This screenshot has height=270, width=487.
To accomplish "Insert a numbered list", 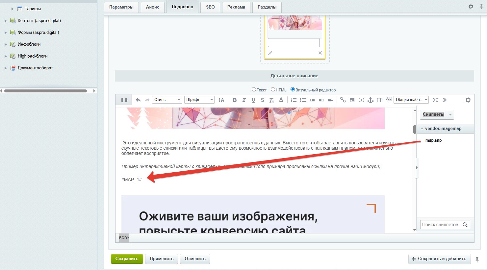I will pyautogui.click(x=294, y=100).
